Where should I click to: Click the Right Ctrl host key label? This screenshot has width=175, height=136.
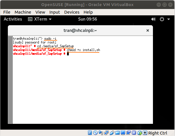click(x=158, y=133)
